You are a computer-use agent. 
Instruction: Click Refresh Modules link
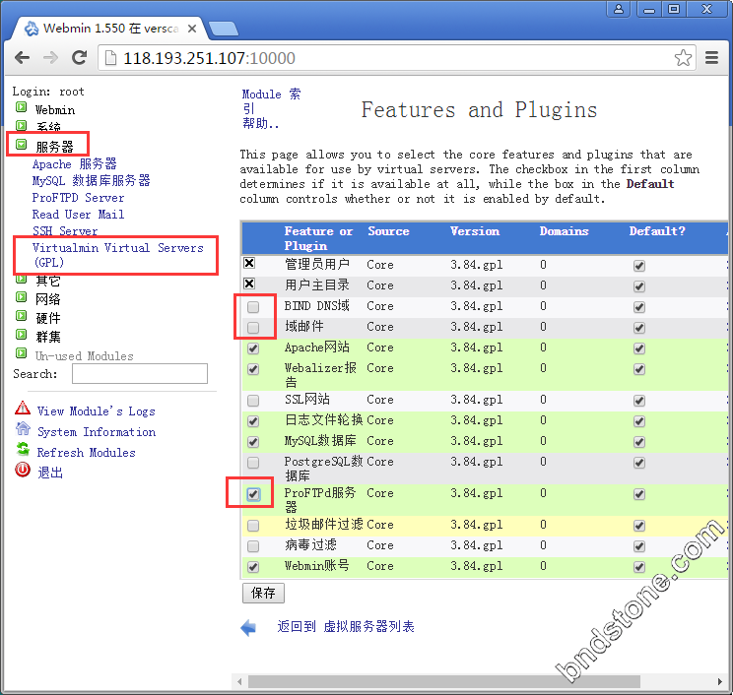pos(86,453)
